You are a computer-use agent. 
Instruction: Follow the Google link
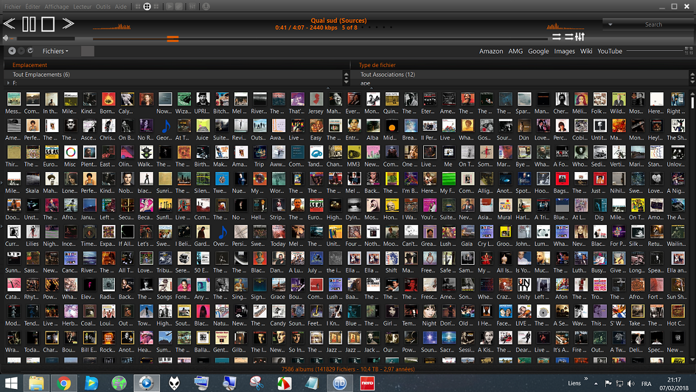click(x=538, y=51)
